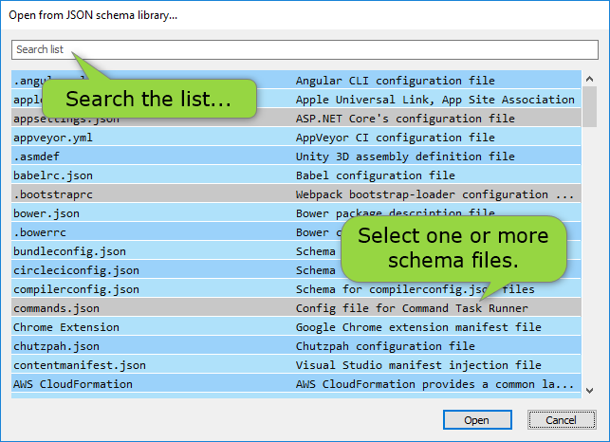The image size is (610, 442).
Task: Pick contentmanifest.json schema entry
Action: 80,365
